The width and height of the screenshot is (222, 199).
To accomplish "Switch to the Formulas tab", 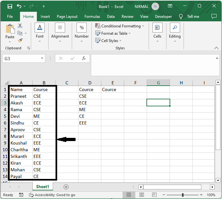I will pos(92,17).
